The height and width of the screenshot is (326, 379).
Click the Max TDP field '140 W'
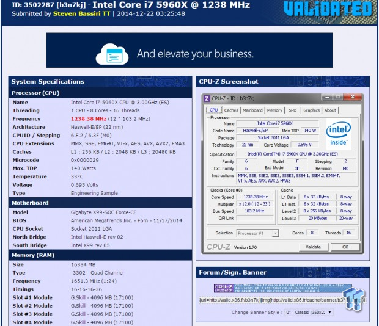tap(310, 131)
